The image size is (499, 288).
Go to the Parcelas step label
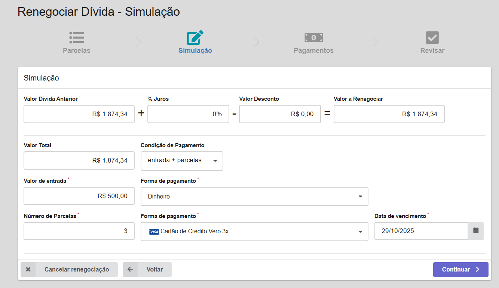pyautogui.click(x=76, y=51)
